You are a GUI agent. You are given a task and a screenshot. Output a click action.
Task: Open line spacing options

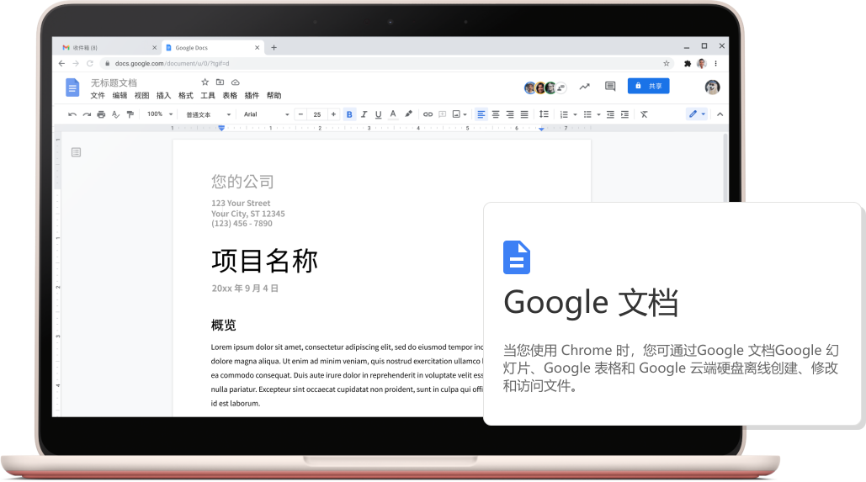point(544,114)
